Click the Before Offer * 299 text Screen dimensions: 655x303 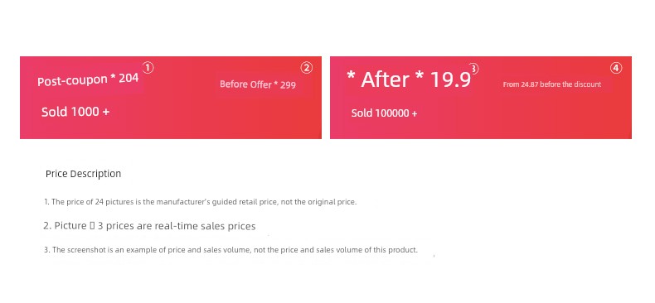point(258,84)
